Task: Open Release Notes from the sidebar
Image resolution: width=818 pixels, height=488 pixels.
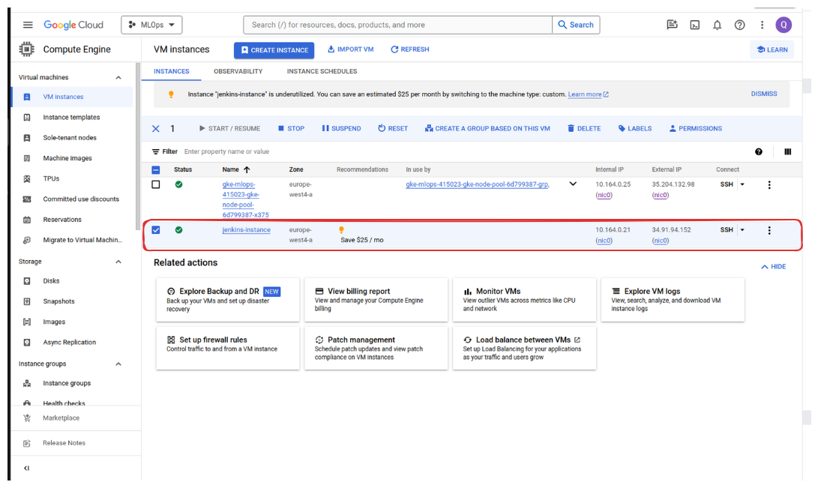Action: coord(64,443)
